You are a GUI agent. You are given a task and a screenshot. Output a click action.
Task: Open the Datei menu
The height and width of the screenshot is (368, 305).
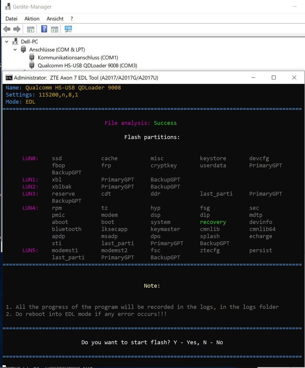11,18
